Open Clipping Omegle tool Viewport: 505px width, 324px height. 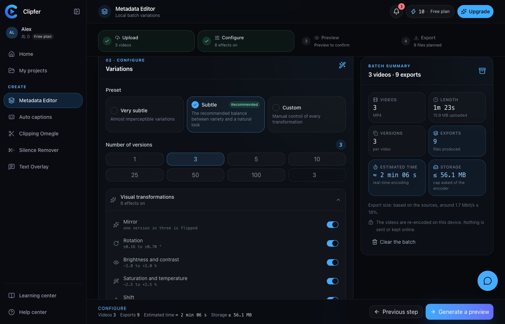[x=43, y=134]
